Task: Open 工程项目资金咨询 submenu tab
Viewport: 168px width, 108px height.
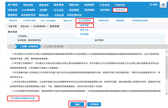Action: (x=140, y=20)
